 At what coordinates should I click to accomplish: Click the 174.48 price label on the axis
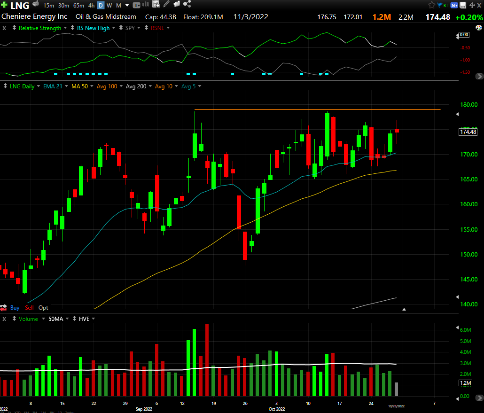pyautogui.click(x=468, y=132)
